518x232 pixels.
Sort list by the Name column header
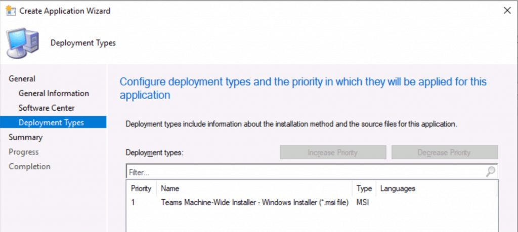tap(254, 189)
